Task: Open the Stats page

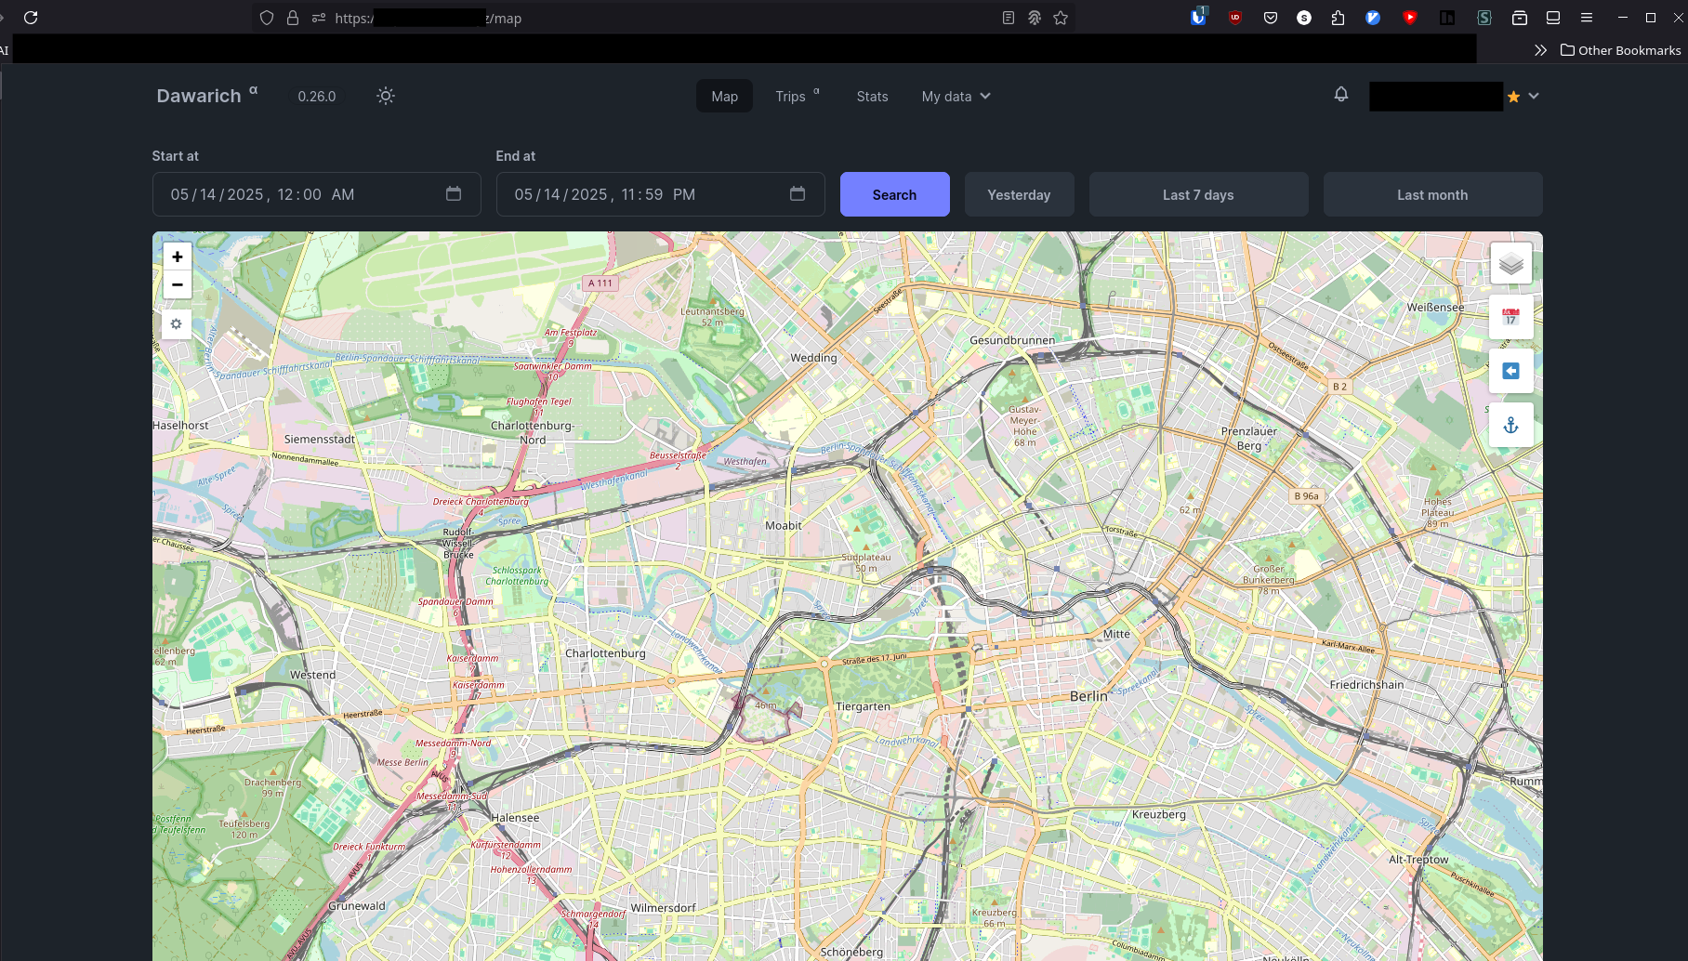Action: tap(872, 97)
